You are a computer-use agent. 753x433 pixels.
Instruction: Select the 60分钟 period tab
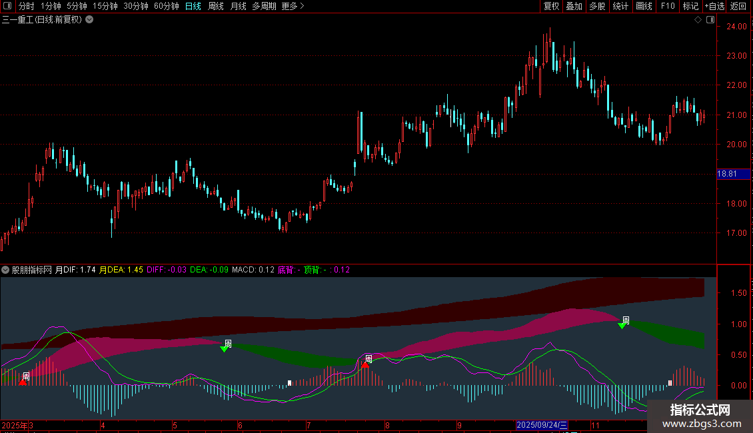166,6
